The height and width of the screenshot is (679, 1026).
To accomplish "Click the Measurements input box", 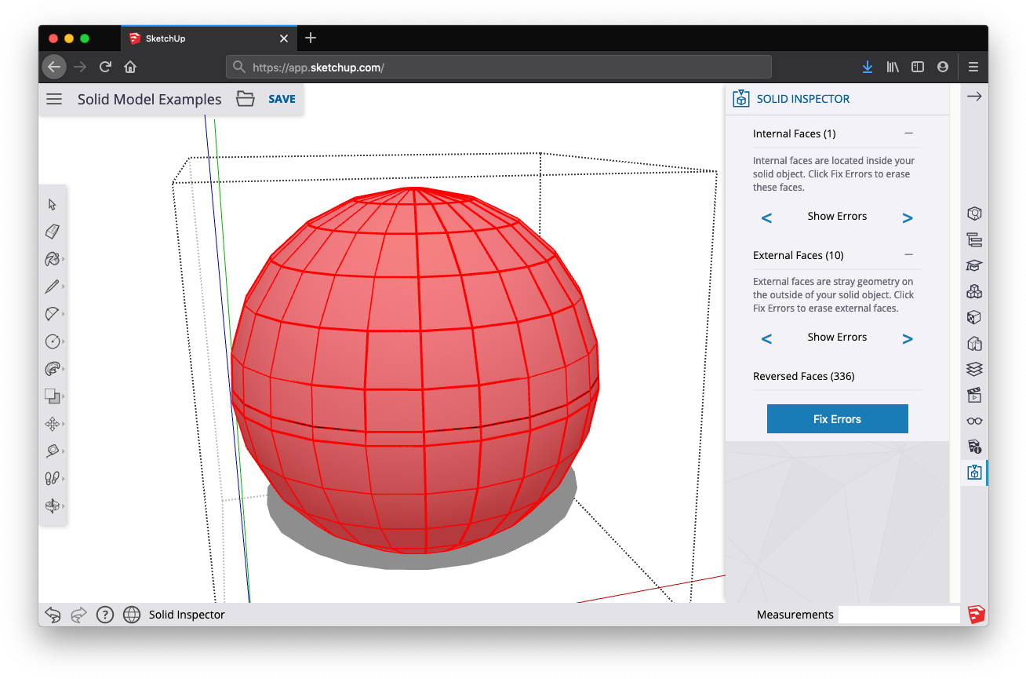I will point(898,615).
